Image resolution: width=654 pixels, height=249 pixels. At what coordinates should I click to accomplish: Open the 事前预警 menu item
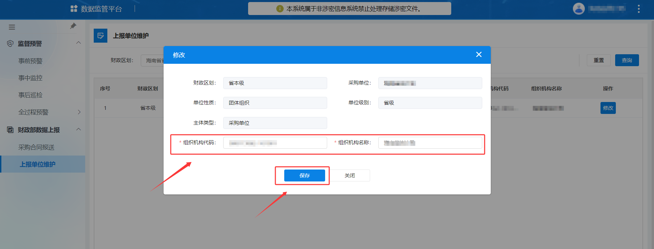point(30,61)
